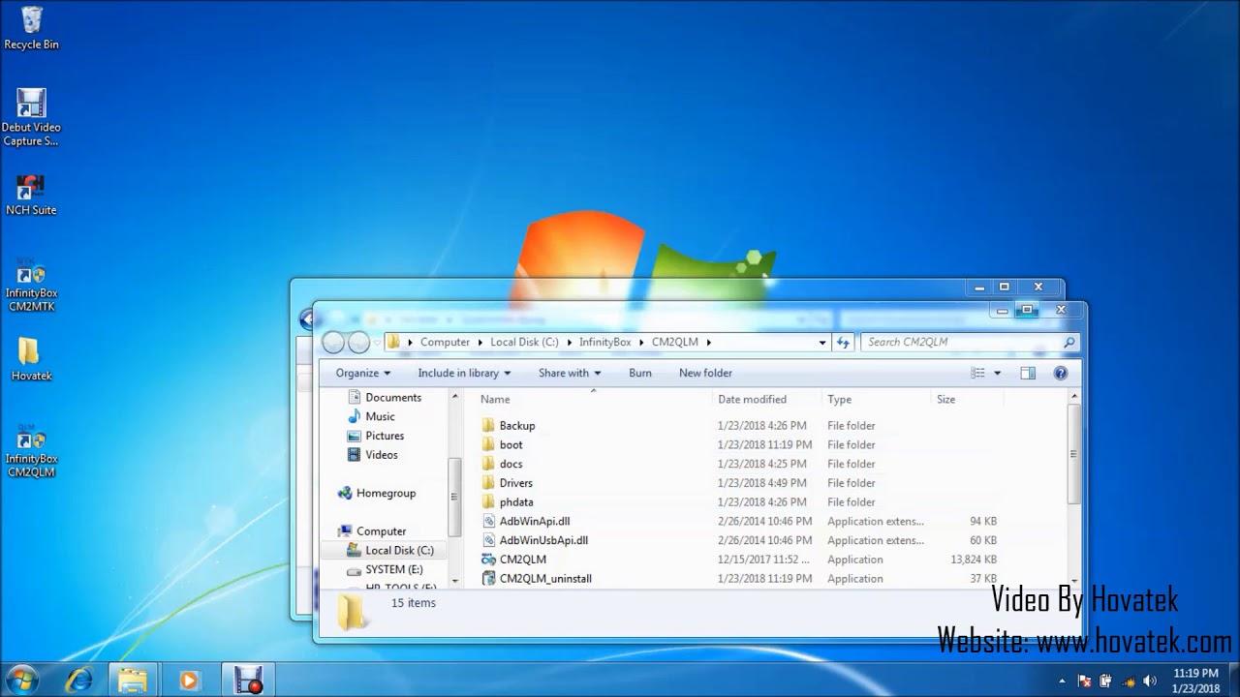Expand the arrow after Computer in address bar
Screen dimensions: 1240x697
tap(480, 342)
